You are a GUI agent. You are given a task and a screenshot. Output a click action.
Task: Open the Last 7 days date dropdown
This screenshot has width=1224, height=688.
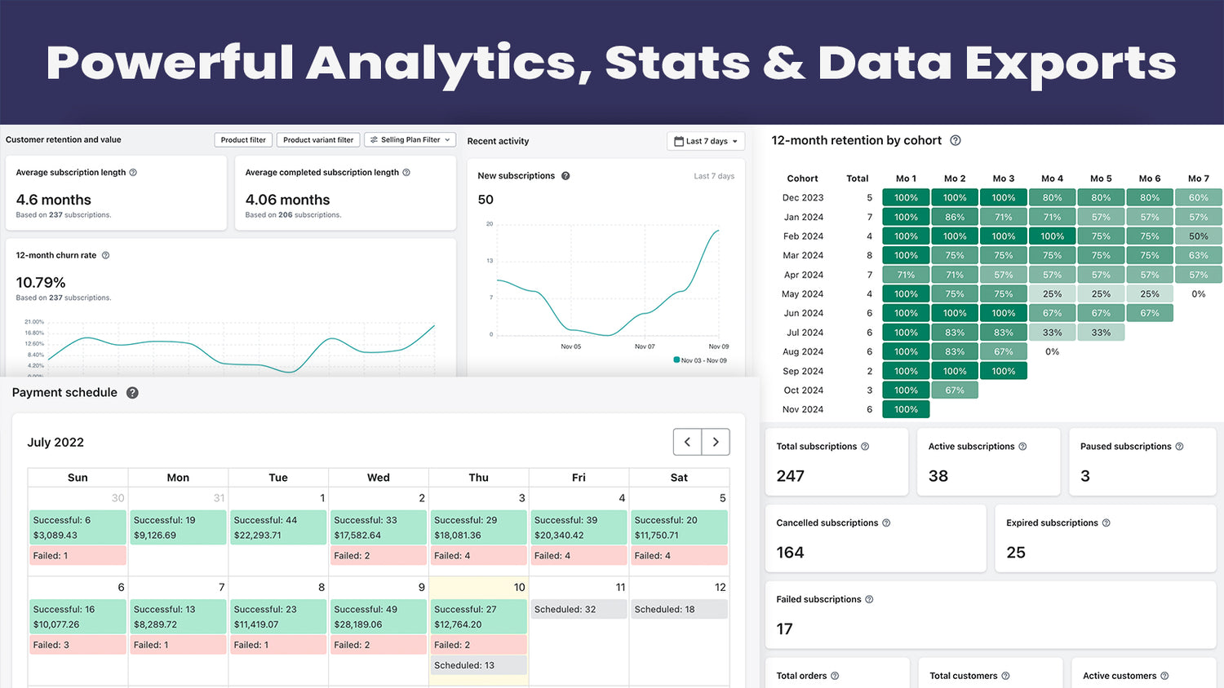point(706,141)
